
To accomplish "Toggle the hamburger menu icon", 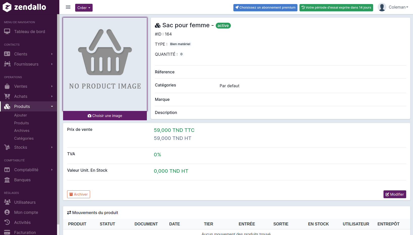I will coord(68,7).
